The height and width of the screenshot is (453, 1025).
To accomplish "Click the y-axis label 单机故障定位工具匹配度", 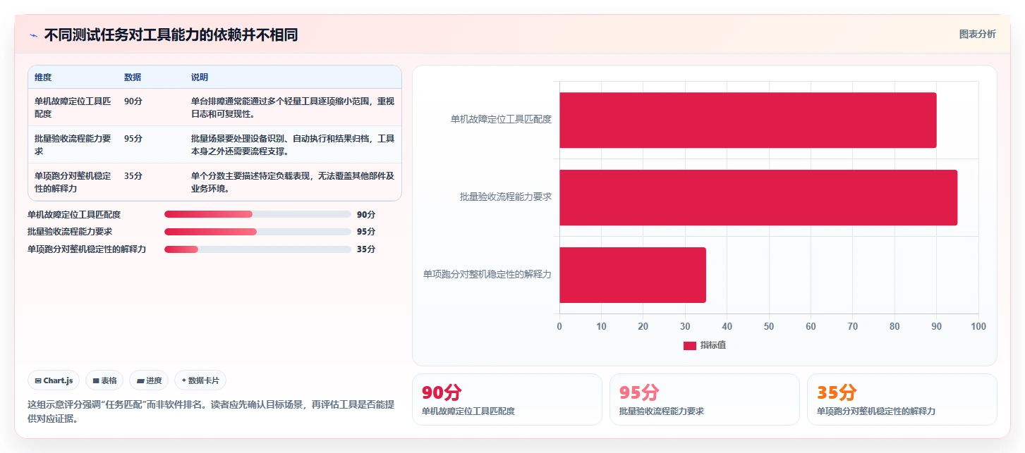I will pyautogui.click(x=502, y=120).
